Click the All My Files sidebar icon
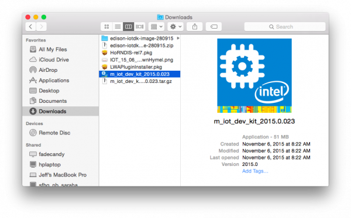 [x=33, y=49]
